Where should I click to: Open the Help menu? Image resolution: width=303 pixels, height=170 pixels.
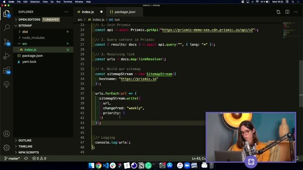(89, 2)
